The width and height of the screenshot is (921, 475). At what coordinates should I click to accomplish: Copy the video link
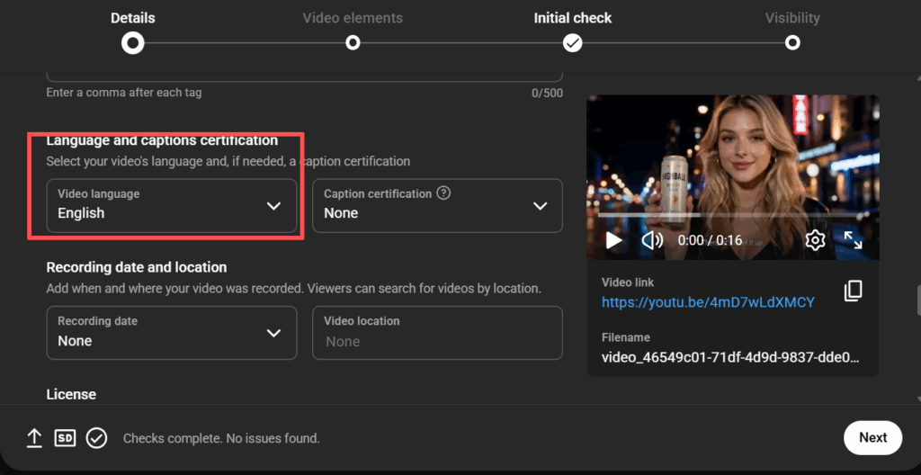(853, 291)
